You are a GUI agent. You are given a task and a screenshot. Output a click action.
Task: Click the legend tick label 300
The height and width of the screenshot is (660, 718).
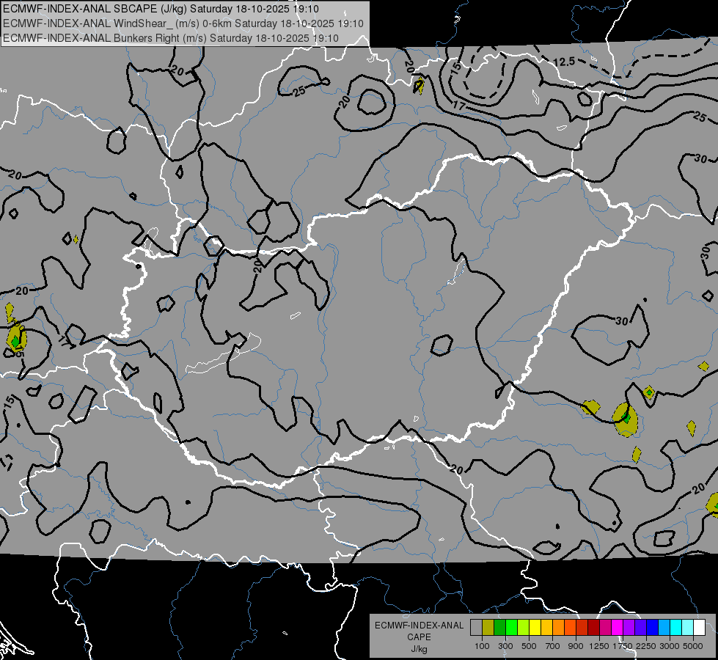[505, 646]
